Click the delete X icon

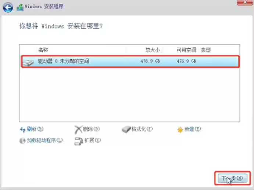(x=78, y=130)
